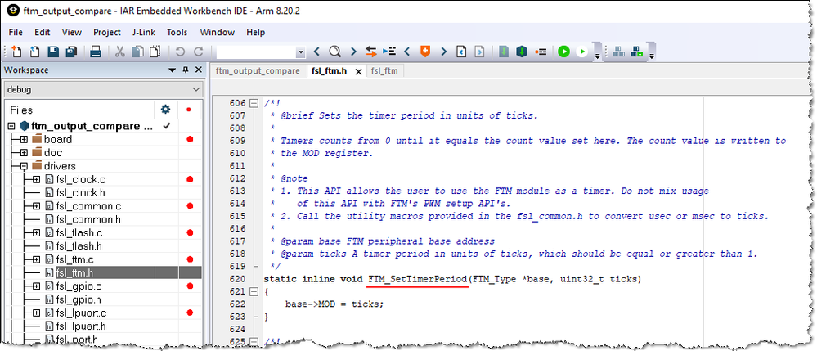
Task: Open the Workspace panel options arrow
Action: tap(173, 70)
